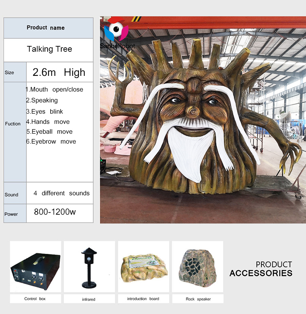
Task: Click the "introduction board" caption text
Action: tap(143, 299)
